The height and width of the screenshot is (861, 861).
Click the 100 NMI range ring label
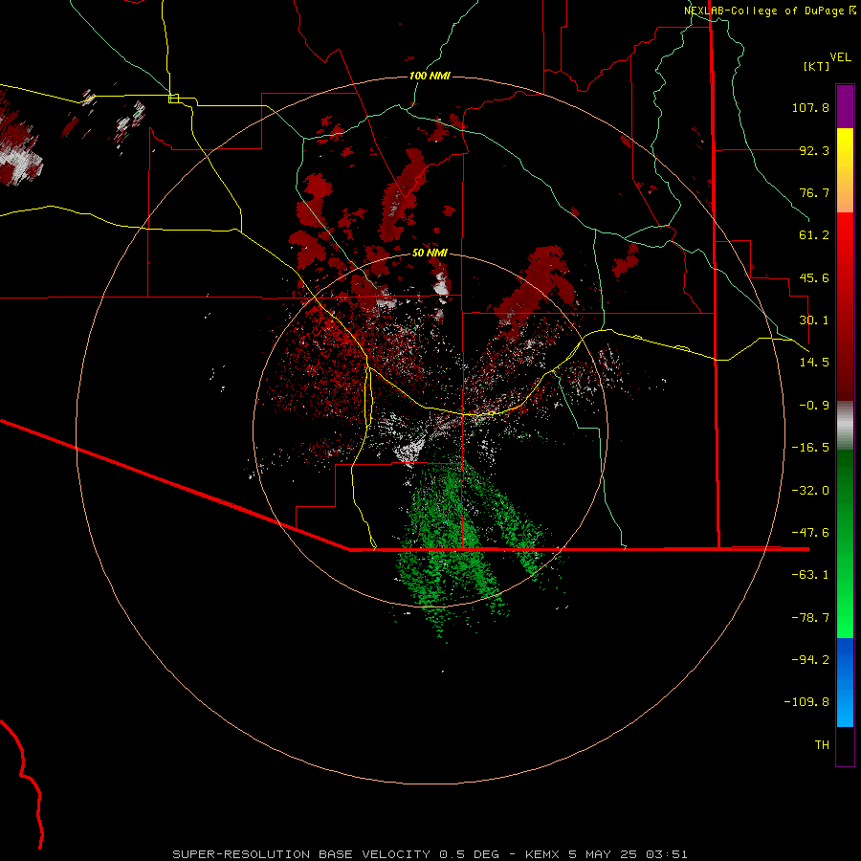(430, 76)
